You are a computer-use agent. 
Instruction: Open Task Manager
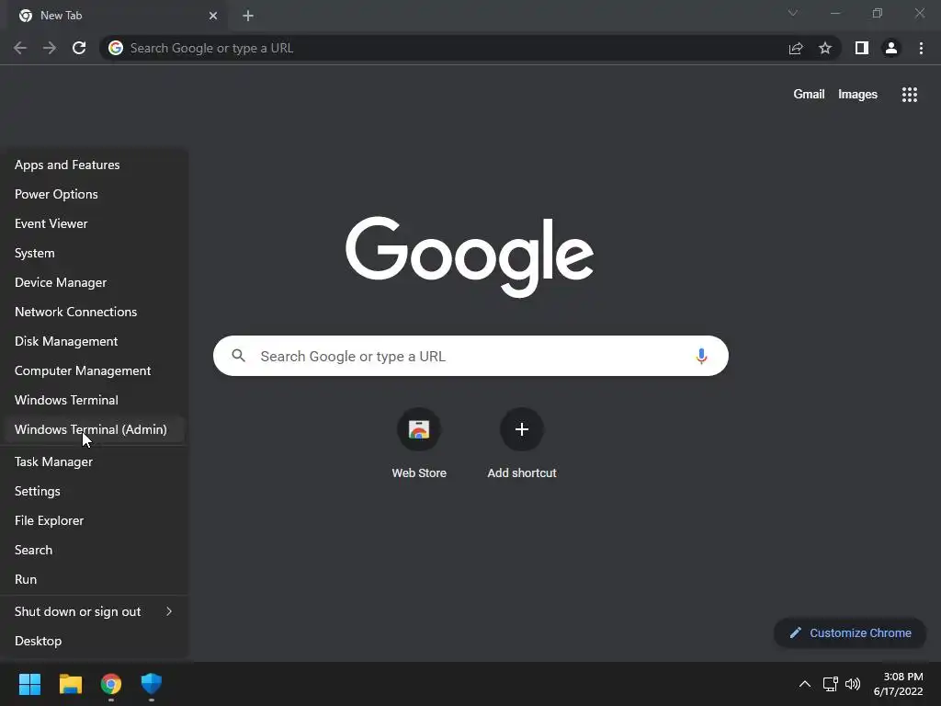(95, 461)
